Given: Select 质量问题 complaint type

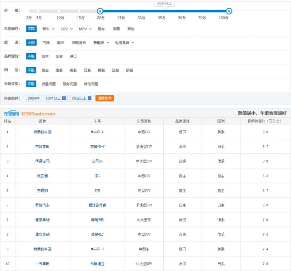Looking at the screenshot, I should pos(49,84).
